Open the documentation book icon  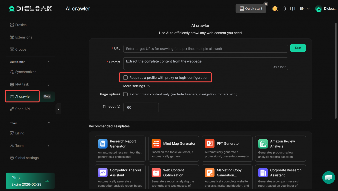point(292,9)
